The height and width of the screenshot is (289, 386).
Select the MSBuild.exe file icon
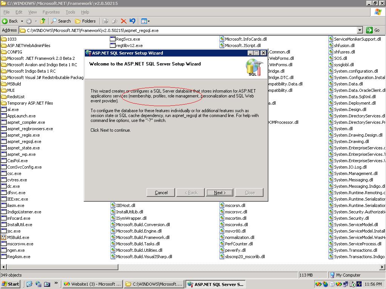pos(4,237)
